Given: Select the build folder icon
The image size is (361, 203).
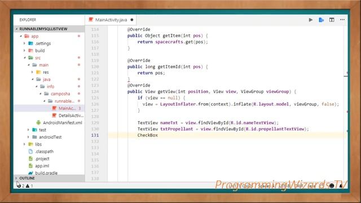Looking at the screenshot, I should 30,50.
